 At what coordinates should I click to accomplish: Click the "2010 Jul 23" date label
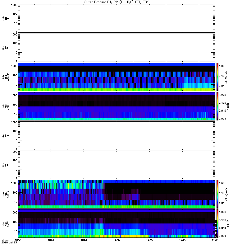click(x=9, y=242)
